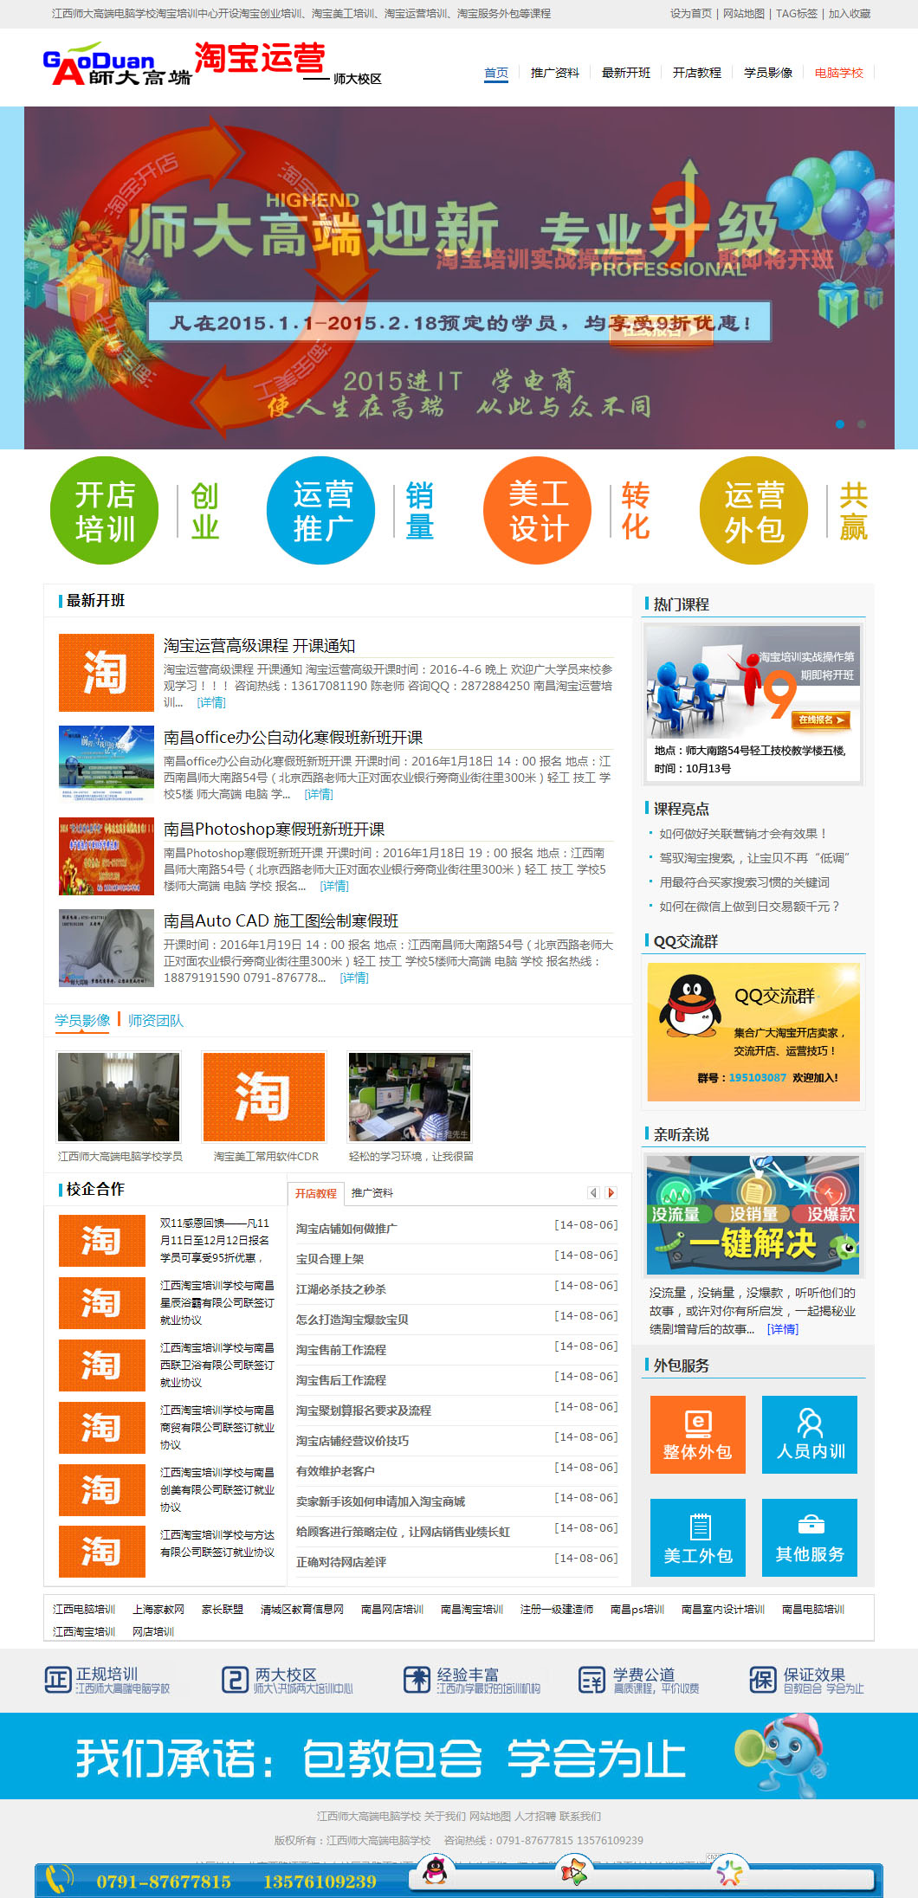Open the 运营推广 blue circle
This screenshot has width=918, height=1898.
coord(321,511)
